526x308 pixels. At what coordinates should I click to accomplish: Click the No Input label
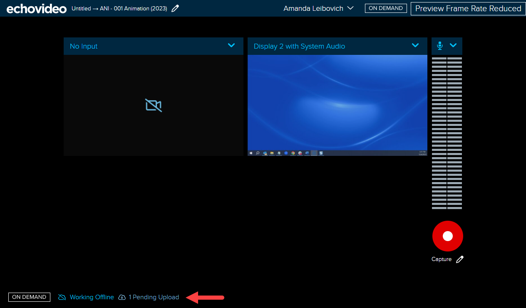point(84,46)
